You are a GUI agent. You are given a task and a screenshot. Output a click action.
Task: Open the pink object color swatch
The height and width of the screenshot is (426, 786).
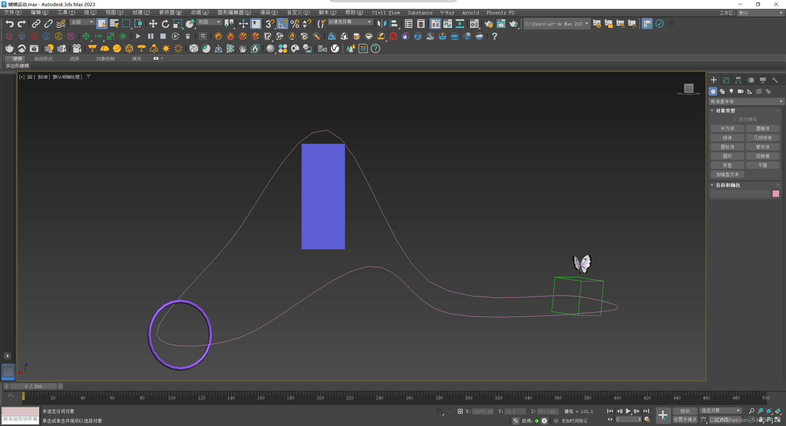(776, 194)
